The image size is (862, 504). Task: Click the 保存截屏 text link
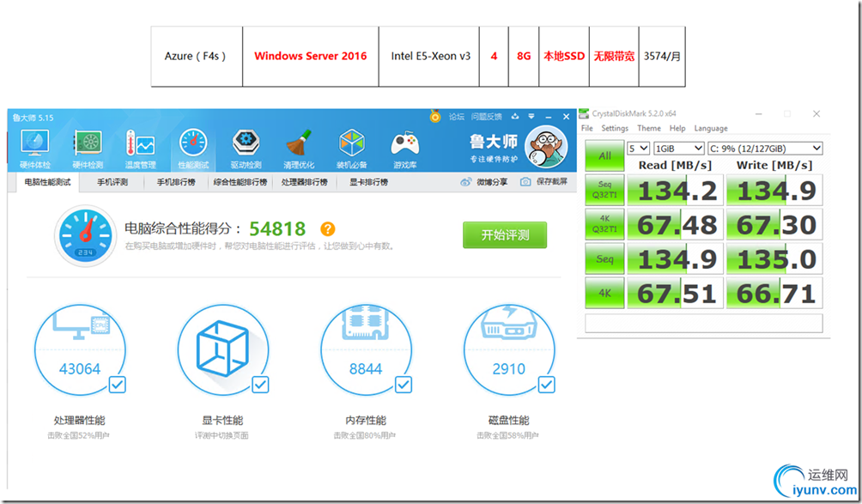click(551, 182)
